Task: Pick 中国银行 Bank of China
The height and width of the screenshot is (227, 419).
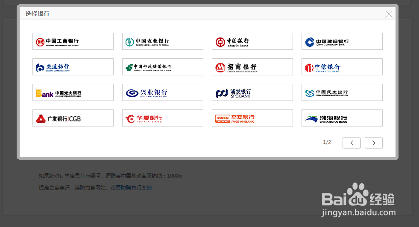Action: click(x=252, y=41)
